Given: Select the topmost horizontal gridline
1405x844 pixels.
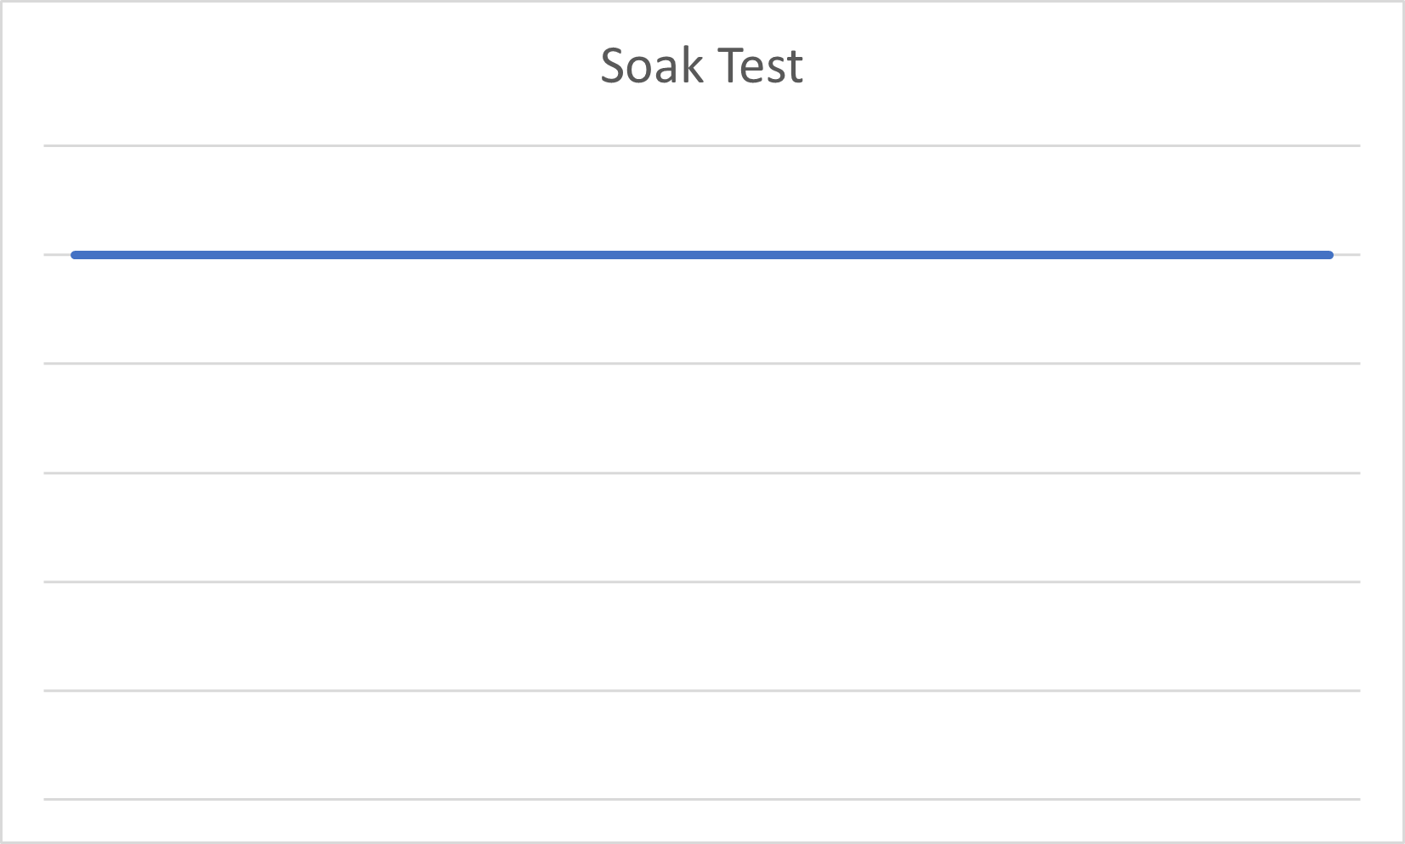Looking at the screenshot, I should 702,145.
